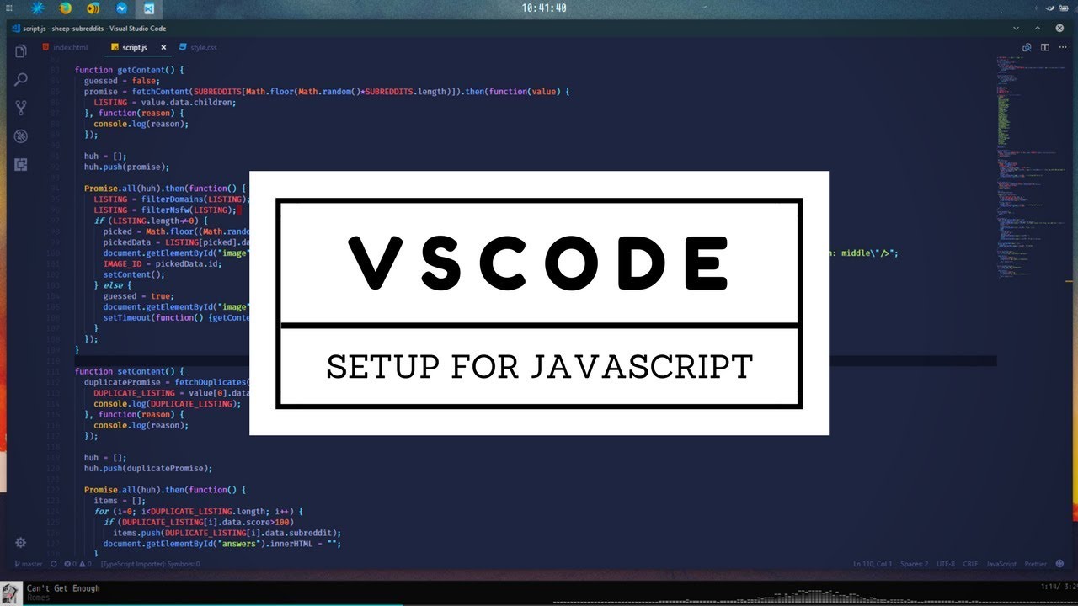Click the line 'function getContent() {'
The height and width of the screenshot is (606, 1078).
129,70
